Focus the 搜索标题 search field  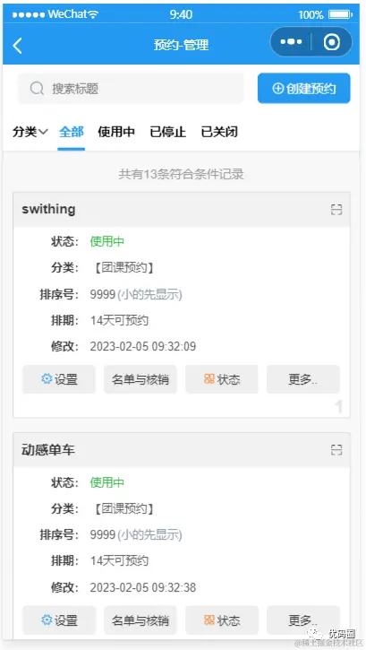[x=131, y=88]
